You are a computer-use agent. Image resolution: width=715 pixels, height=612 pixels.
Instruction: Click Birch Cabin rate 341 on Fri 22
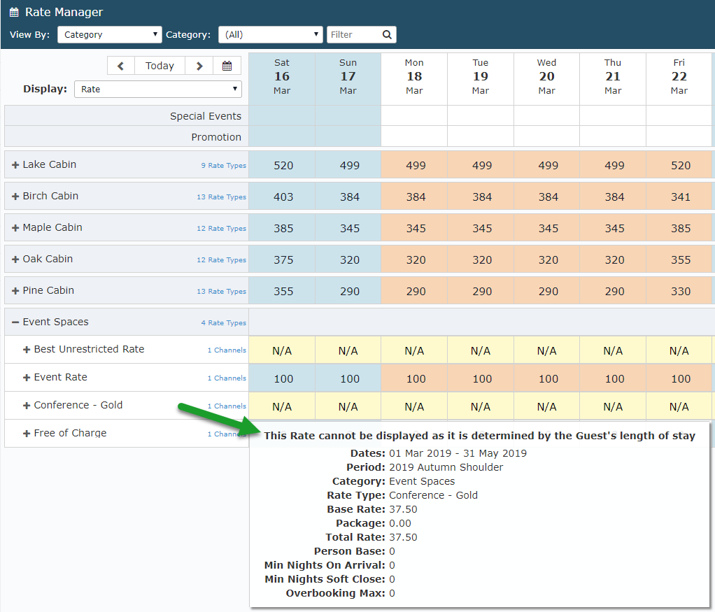pyautogui.click(x=679, y=197)
